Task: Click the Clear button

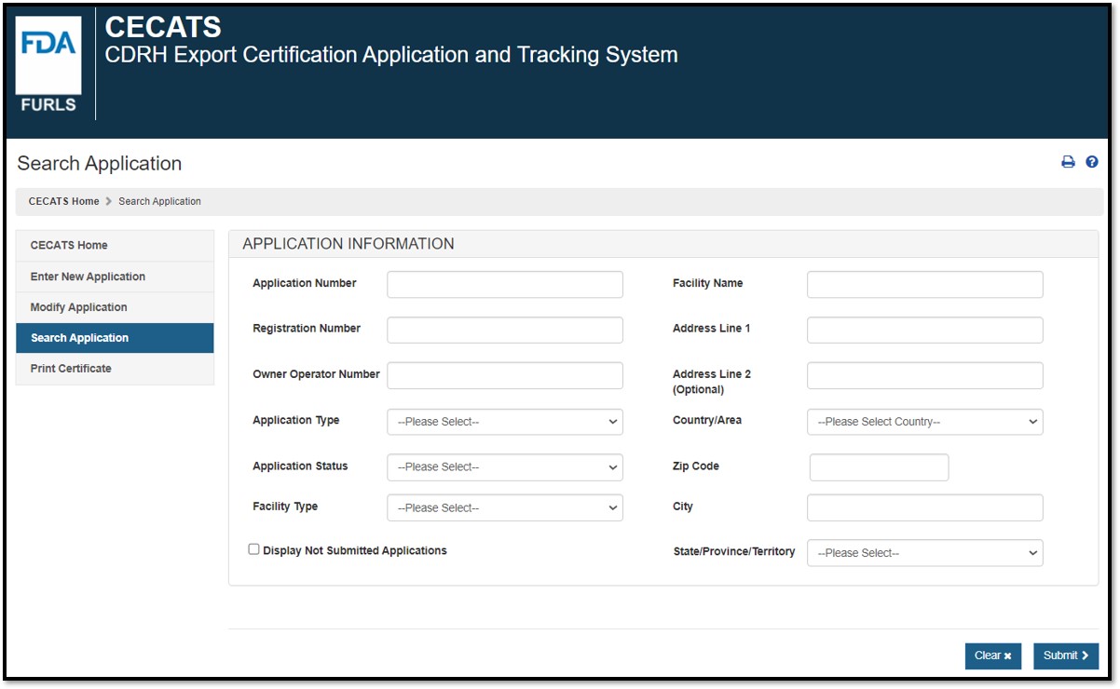Action: click(x=992, y=655)
